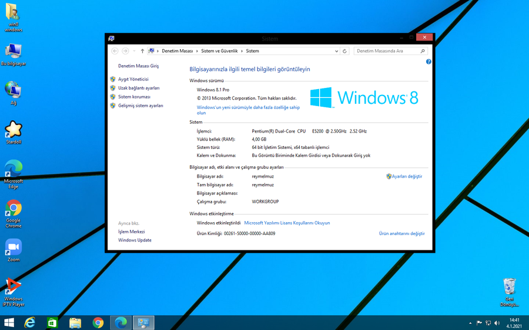Open the Geri Dönüşüm recycle bin
529x330 pixels.
(509, 292)
